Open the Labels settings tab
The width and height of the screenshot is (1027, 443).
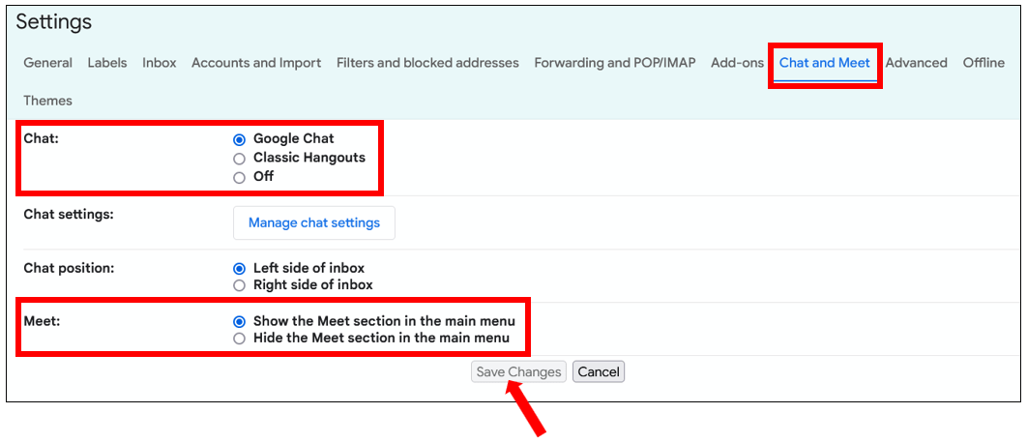107,63
